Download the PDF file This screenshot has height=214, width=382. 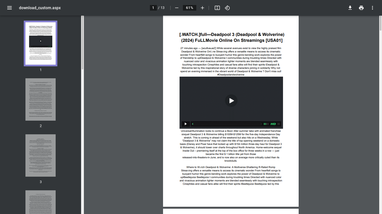[x=350, y=8]
